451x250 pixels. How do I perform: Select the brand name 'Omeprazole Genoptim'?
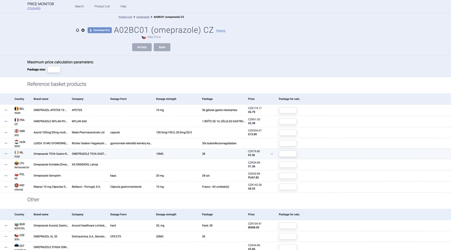tap(47, 176)
